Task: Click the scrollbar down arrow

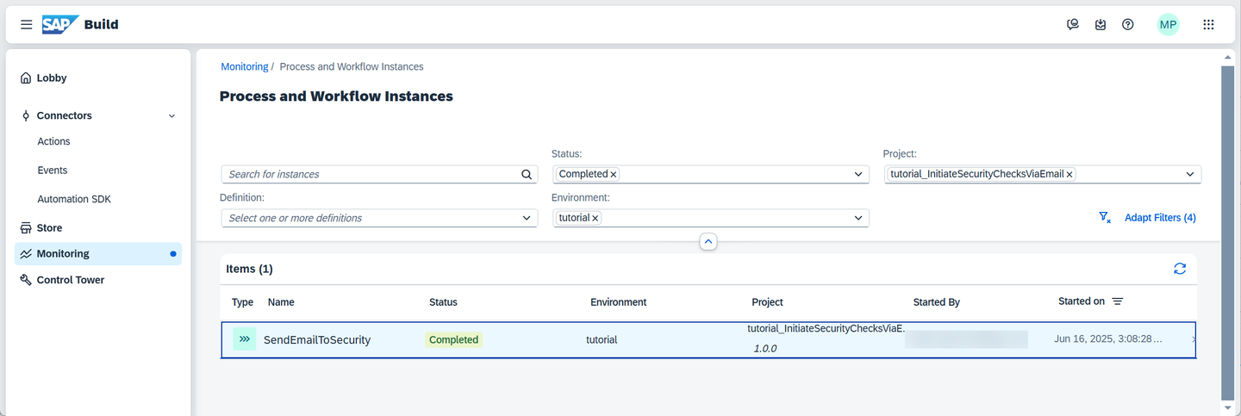Action: pyautogui.click(x=1228, y=407)
